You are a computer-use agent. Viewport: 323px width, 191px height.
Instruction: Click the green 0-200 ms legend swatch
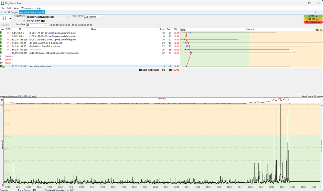click(313, 16)
